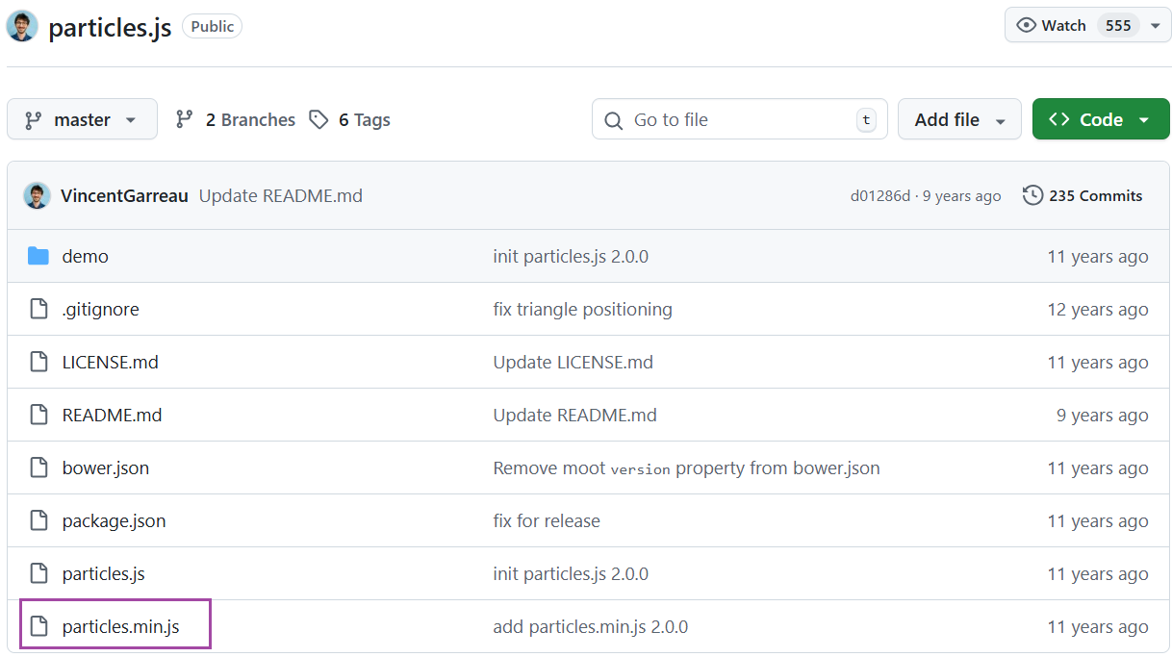
Task: Open commit d01286d
Action: [x=879, y=195]
